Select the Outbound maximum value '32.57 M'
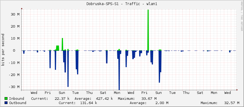The height and width of the screenshot is (107, 244). tap(232, 103)
